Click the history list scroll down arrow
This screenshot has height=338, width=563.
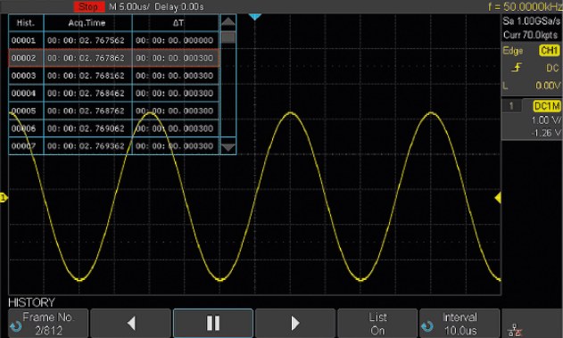coord(228,147)
